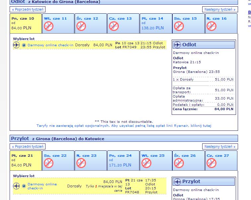This screenshot has height=200, width=251.
Task: Click the 1 x Dorosły fare line
Action: coord(203,80)
